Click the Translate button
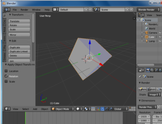 click(x=19, y=21)
